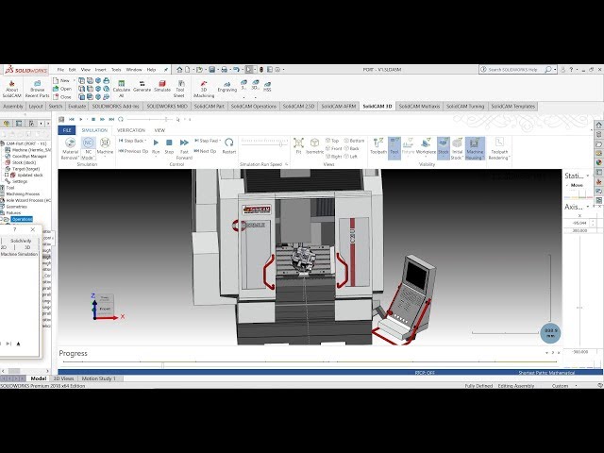
Task: Click the Print icon in SOLIDWORKS toolbar
Action: pyautogui.click(x=224, y=70)
